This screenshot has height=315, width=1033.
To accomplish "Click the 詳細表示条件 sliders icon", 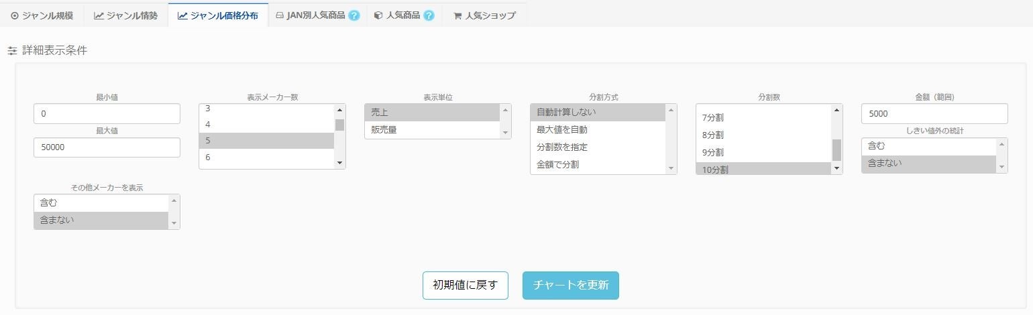I will point(12,51).
